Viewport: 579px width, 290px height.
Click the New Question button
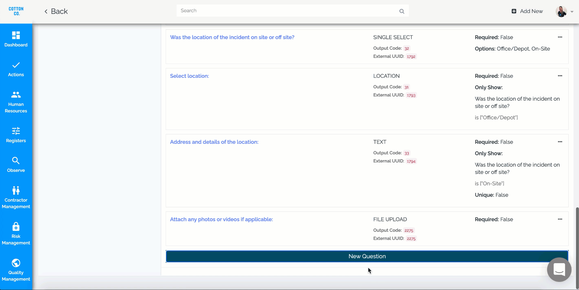[367, 256]
